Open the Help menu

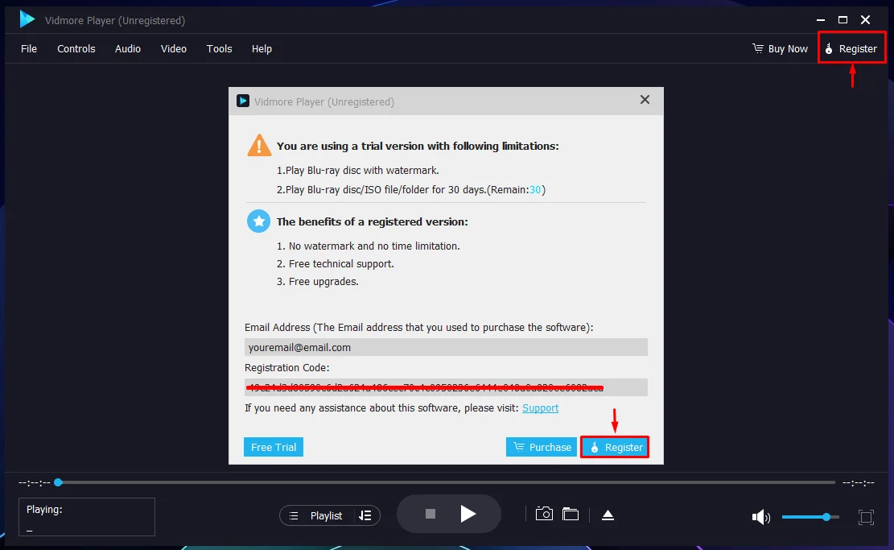262,48
